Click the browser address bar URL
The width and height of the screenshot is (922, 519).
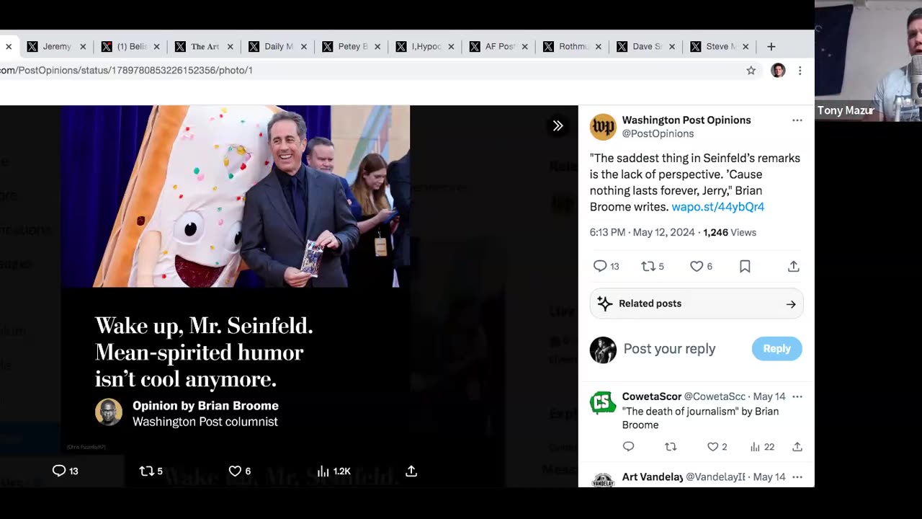pyautogui.click(x=126, y=70)
